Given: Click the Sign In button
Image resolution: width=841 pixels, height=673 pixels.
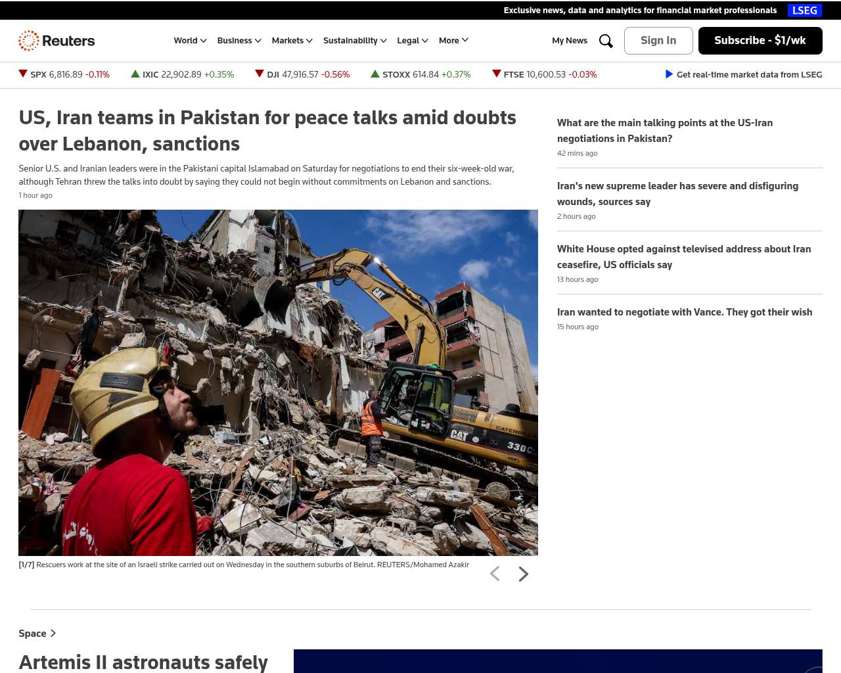Looking at the screenshot, I should 658,41.
